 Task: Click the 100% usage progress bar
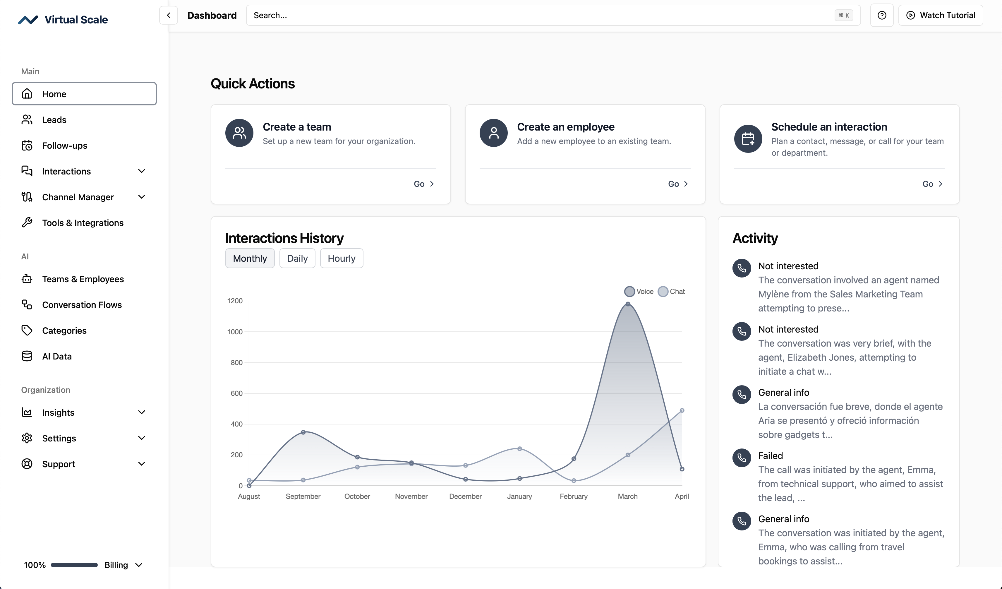coord(74,565)
